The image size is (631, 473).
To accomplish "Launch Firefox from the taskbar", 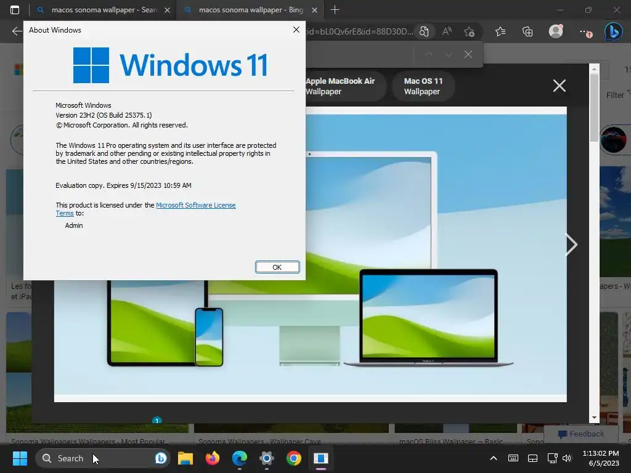I will pyautogui.click(x=213, y=458).
